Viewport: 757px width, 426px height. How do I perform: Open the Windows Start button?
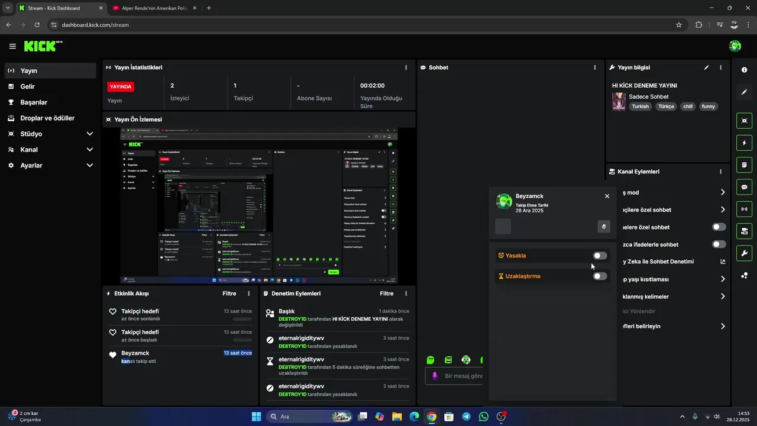[x=256, y=417]
